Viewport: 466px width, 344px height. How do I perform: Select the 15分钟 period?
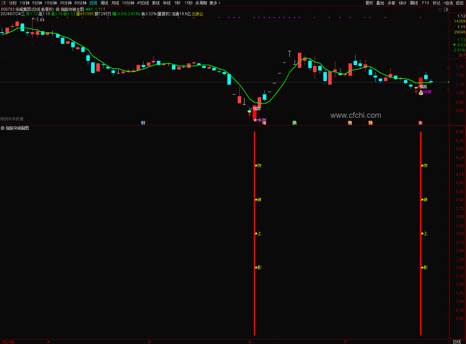51,3
